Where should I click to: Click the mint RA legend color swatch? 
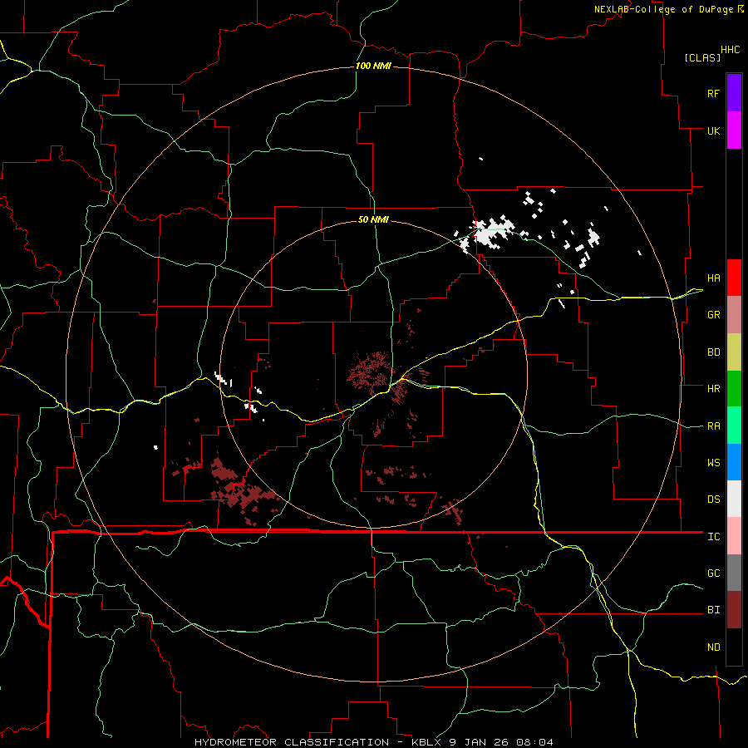pos(734,426)
